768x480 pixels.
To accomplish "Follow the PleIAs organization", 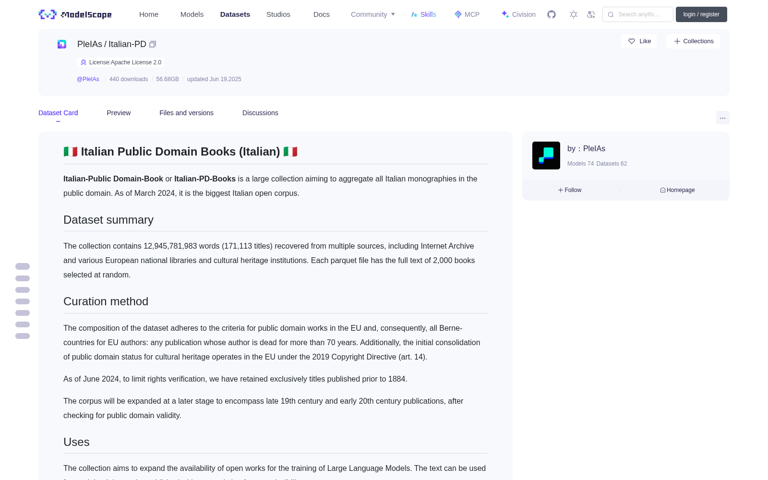I will click(x=570, y=190).
